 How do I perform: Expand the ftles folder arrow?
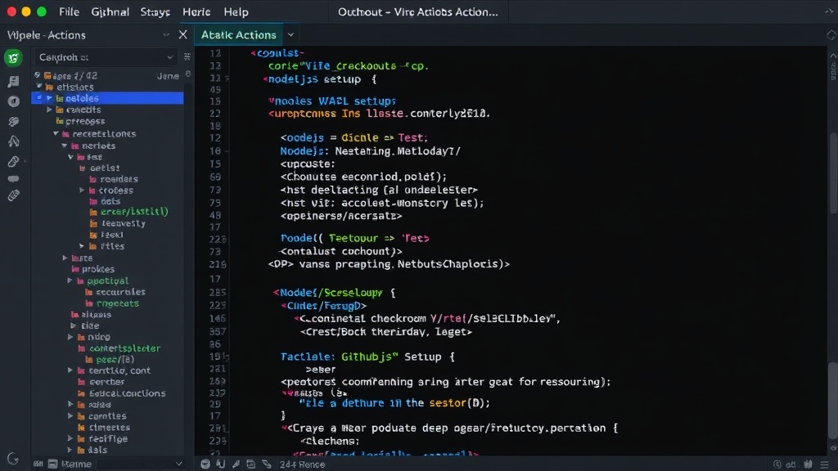click(x=82, y=246)
